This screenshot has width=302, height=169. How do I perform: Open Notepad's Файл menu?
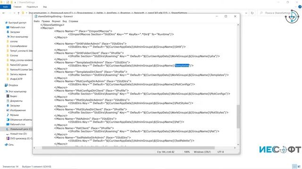coord(37,21)
